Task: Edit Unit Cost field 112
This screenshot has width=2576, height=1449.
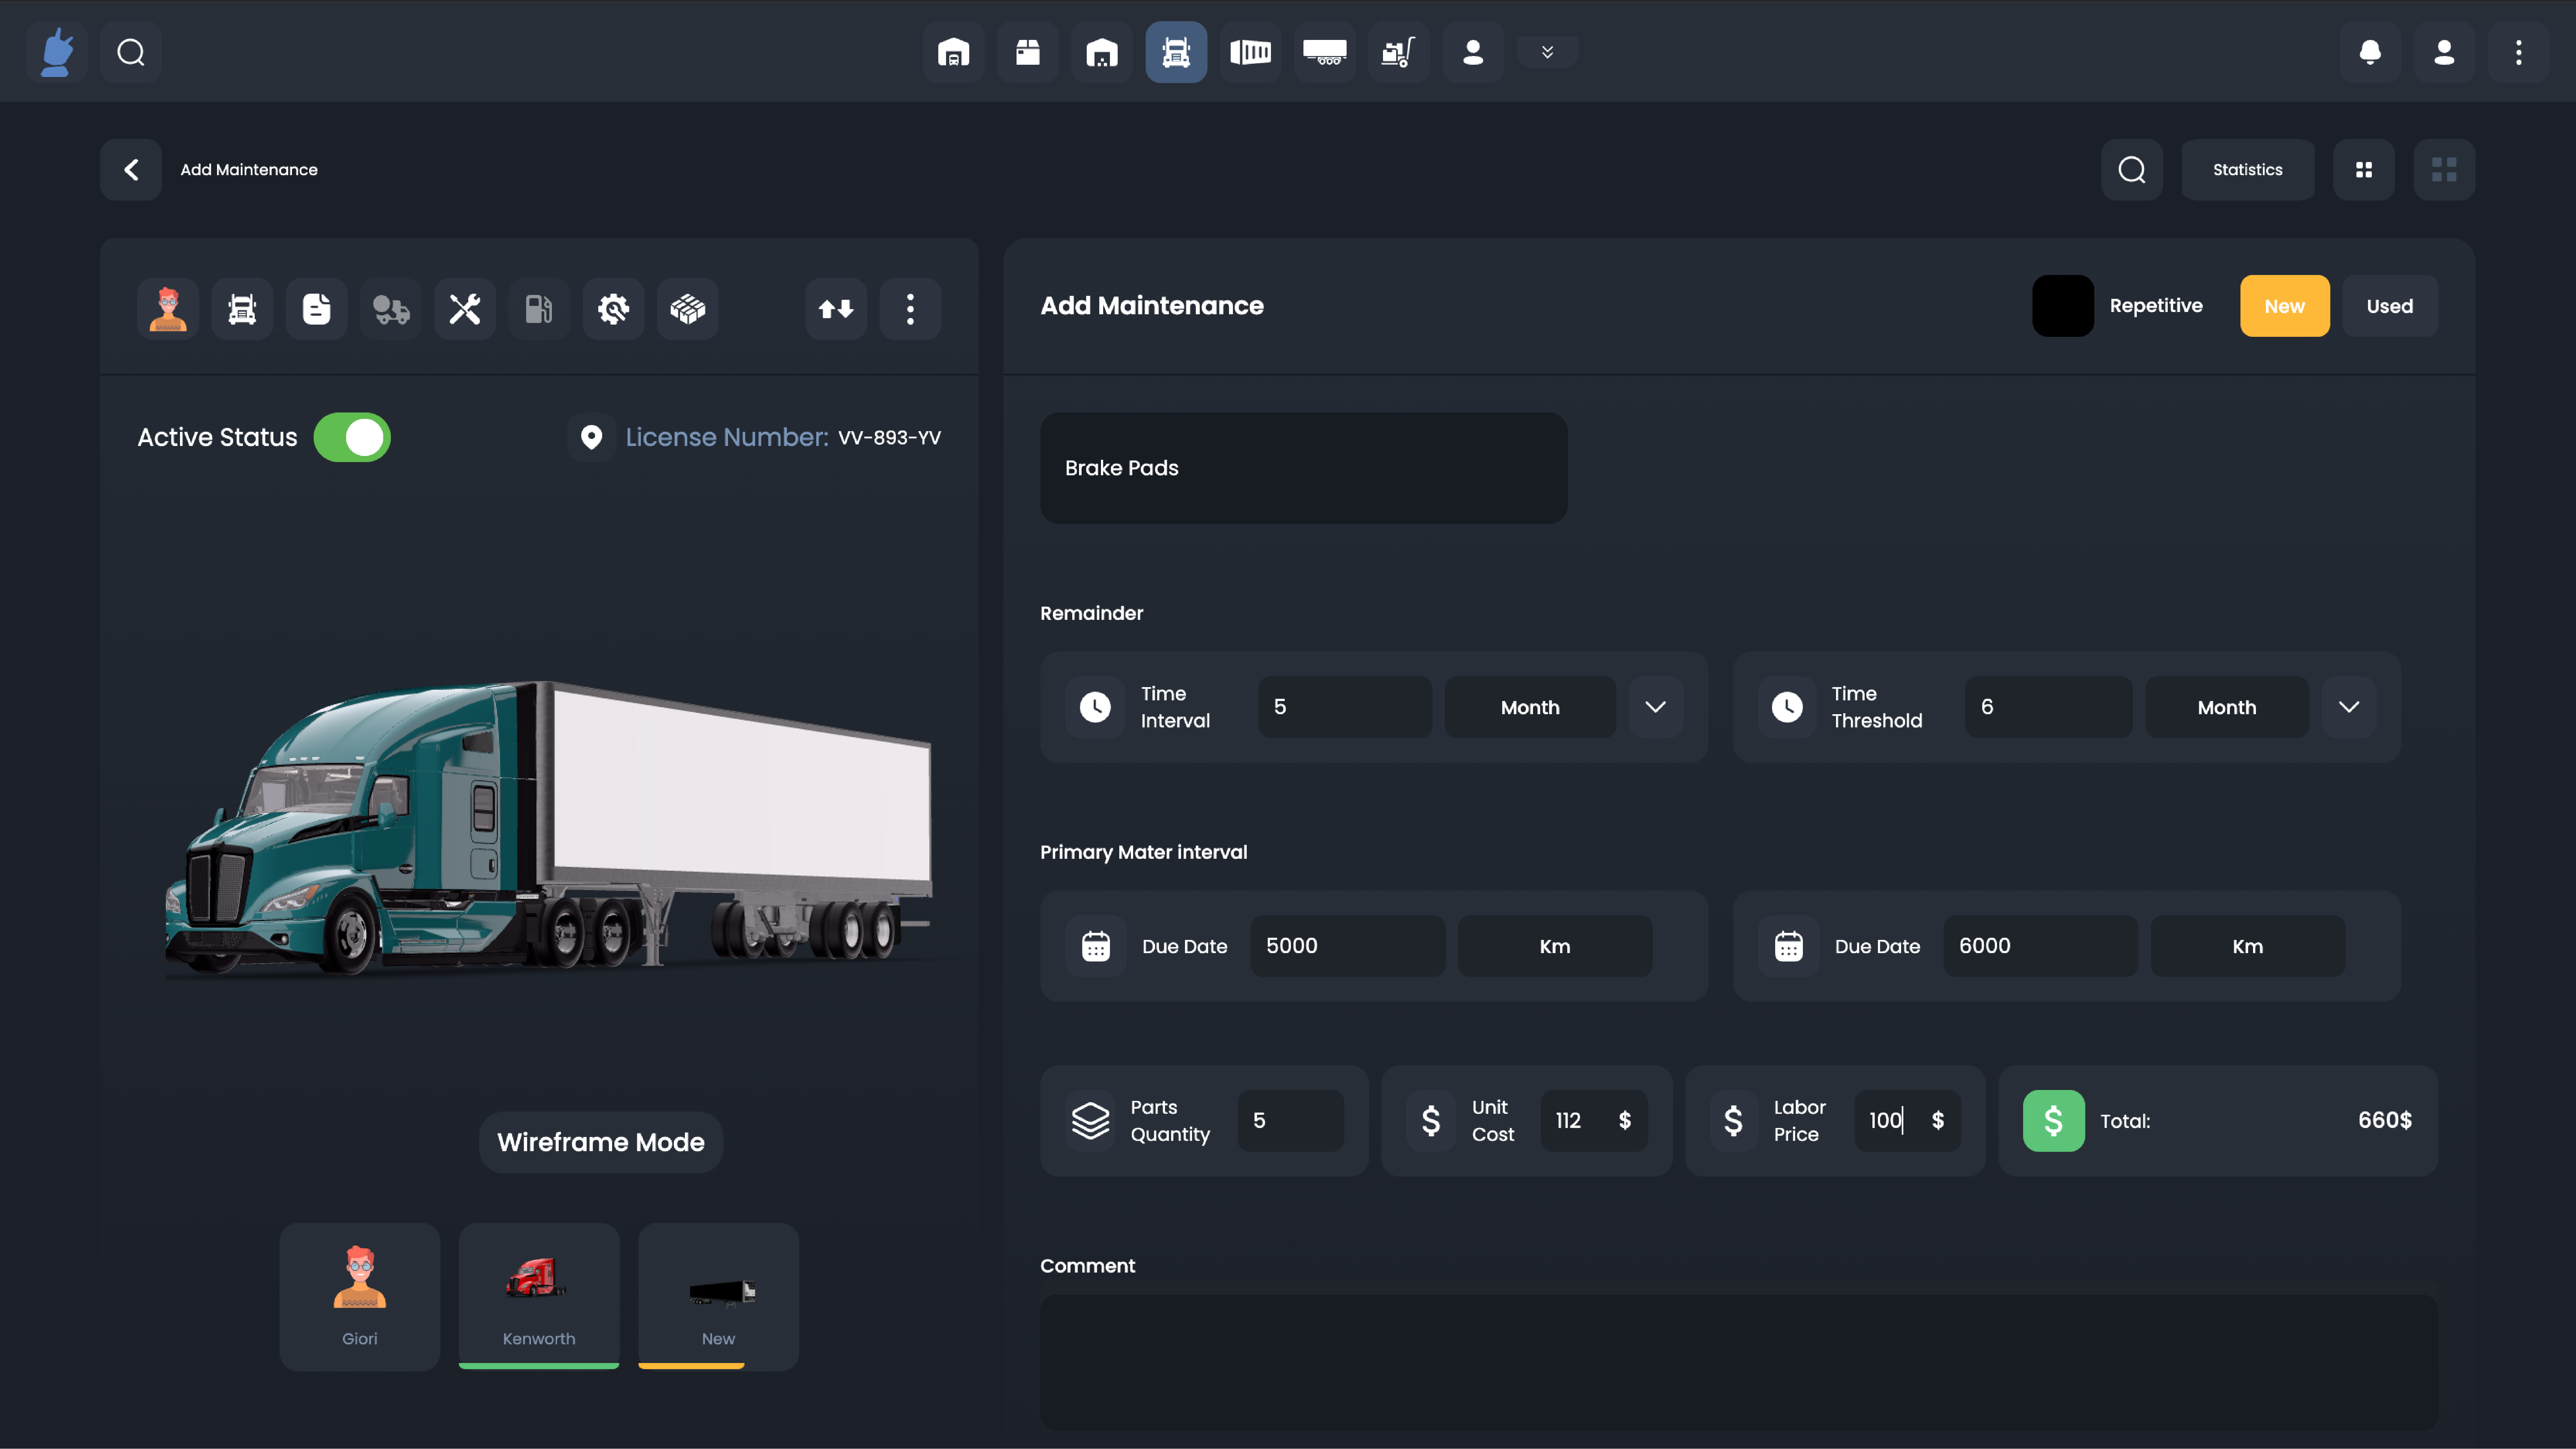Action: pos(1594,1121)
